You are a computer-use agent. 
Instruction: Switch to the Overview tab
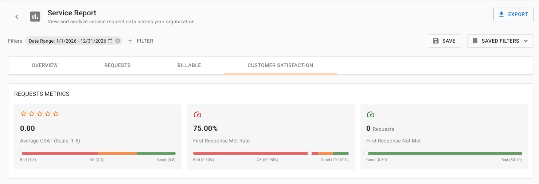[44, 66]
